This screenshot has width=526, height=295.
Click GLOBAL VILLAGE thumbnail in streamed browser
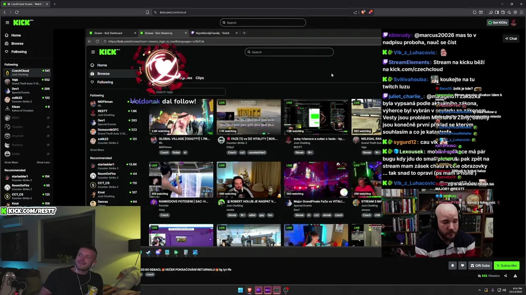[x=181, y=117]
